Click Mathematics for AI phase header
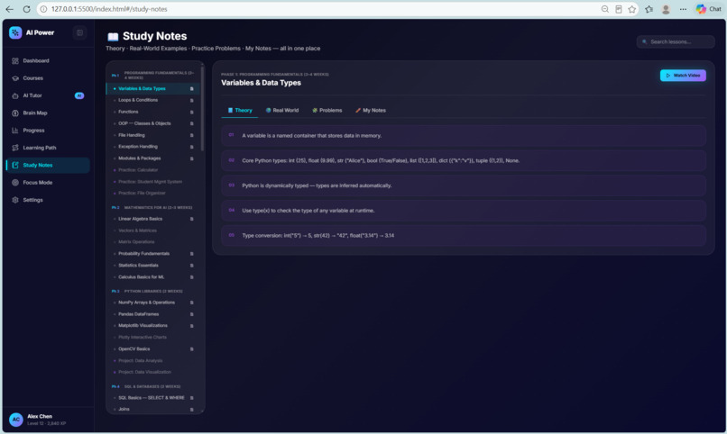This screenshot has width=727, height=434. tap(152, 208)
